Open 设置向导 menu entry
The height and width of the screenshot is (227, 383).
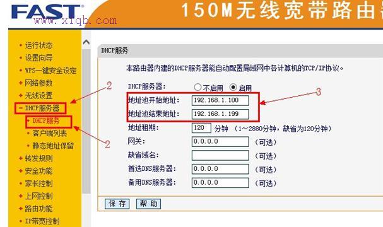38,58
